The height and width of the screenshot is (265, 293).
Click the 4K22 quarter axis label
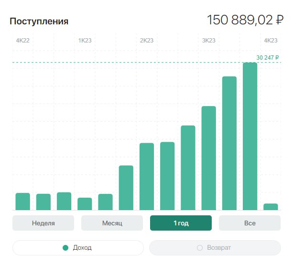tap(22, 41)
